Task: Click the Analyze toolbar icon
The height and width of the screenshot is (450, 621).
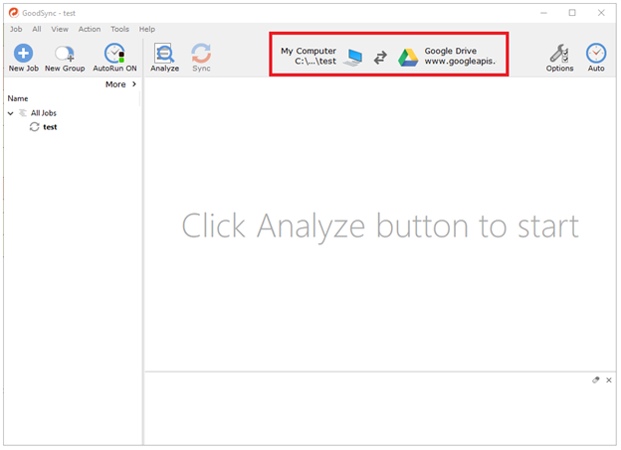Action: pos(164,54)
